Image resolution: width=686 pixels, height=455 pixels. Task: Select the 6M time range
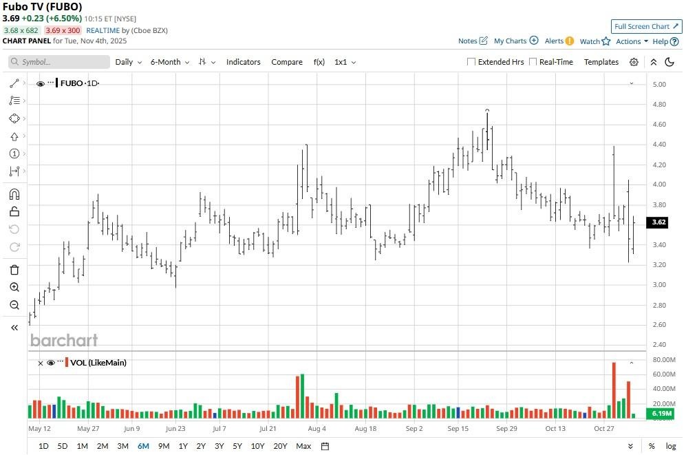[x=144, y=446]
